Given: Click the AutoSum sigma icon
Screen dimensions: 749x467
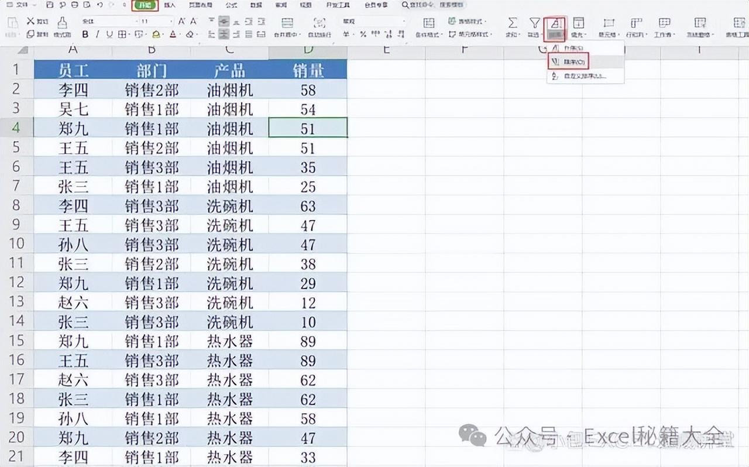Looking at the screenshot, I should (513, 23).
